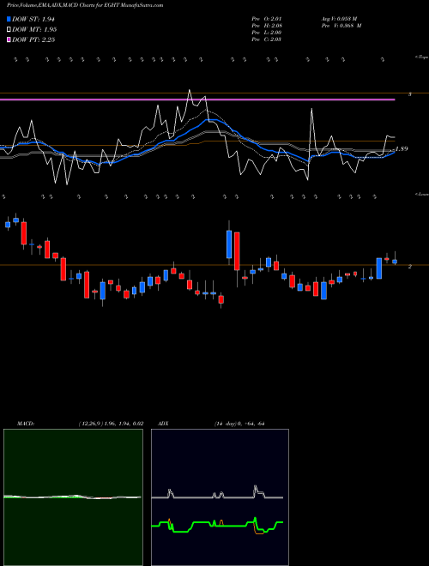Click the 'Avg V: 0.053 M' value
The image size is (429, 566).
[x=339, y=19]
